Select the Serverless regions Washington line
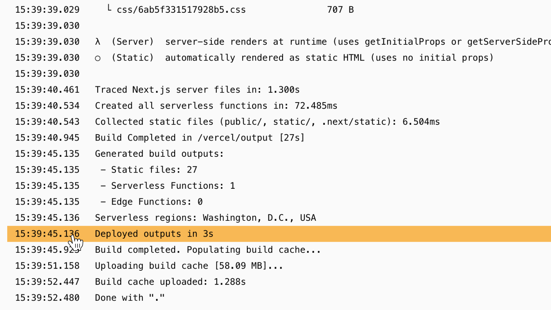 point(205,218)
